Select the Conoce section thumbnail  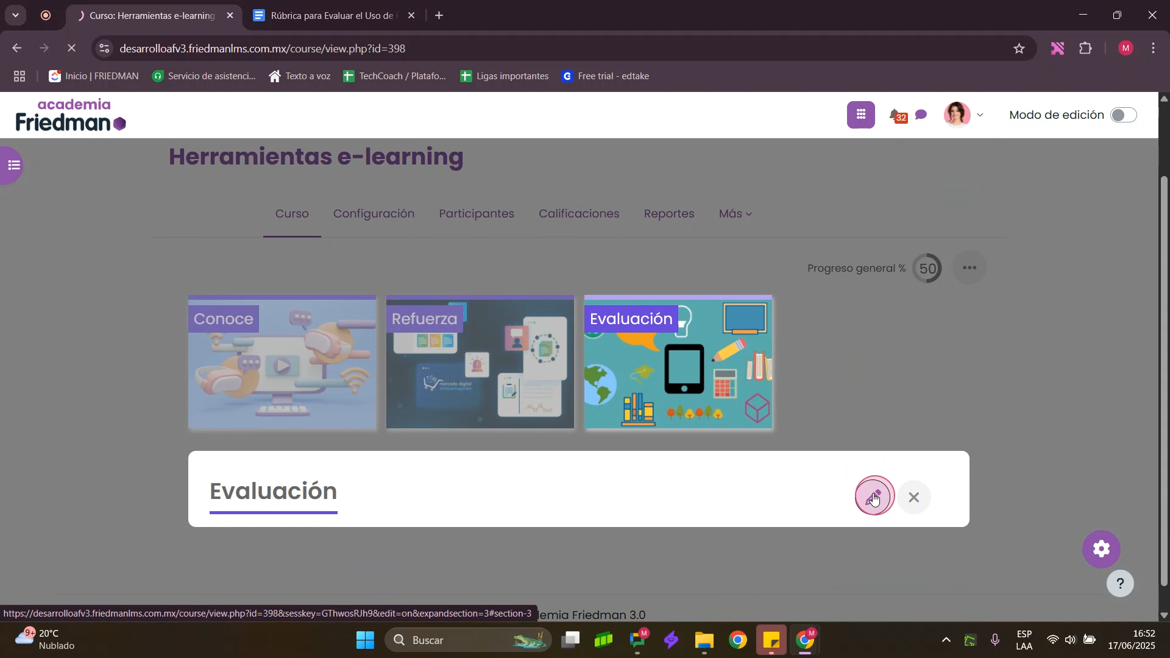point(282,363)
